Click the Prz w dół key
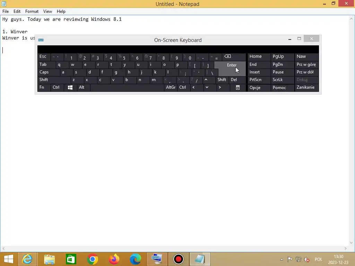 click(x=306, y=72)
